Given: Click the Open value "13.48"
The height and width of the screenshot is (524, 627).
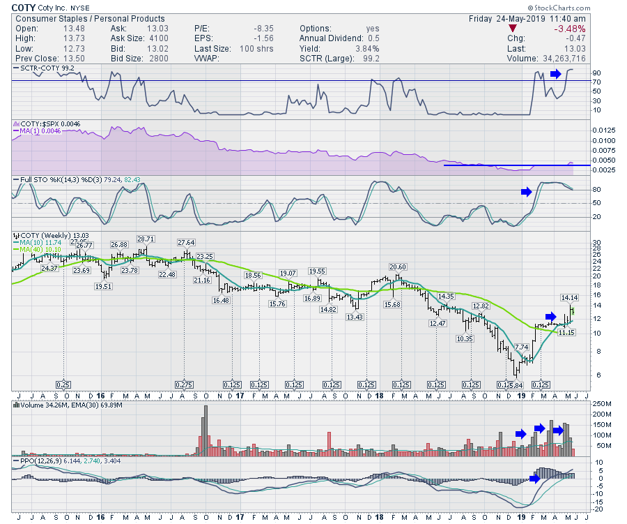Looking at the screenshot, I should [74, 29].
